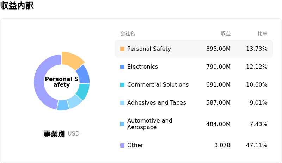
Task: Select the Personal Safety row label
Action: coord(149,49)
